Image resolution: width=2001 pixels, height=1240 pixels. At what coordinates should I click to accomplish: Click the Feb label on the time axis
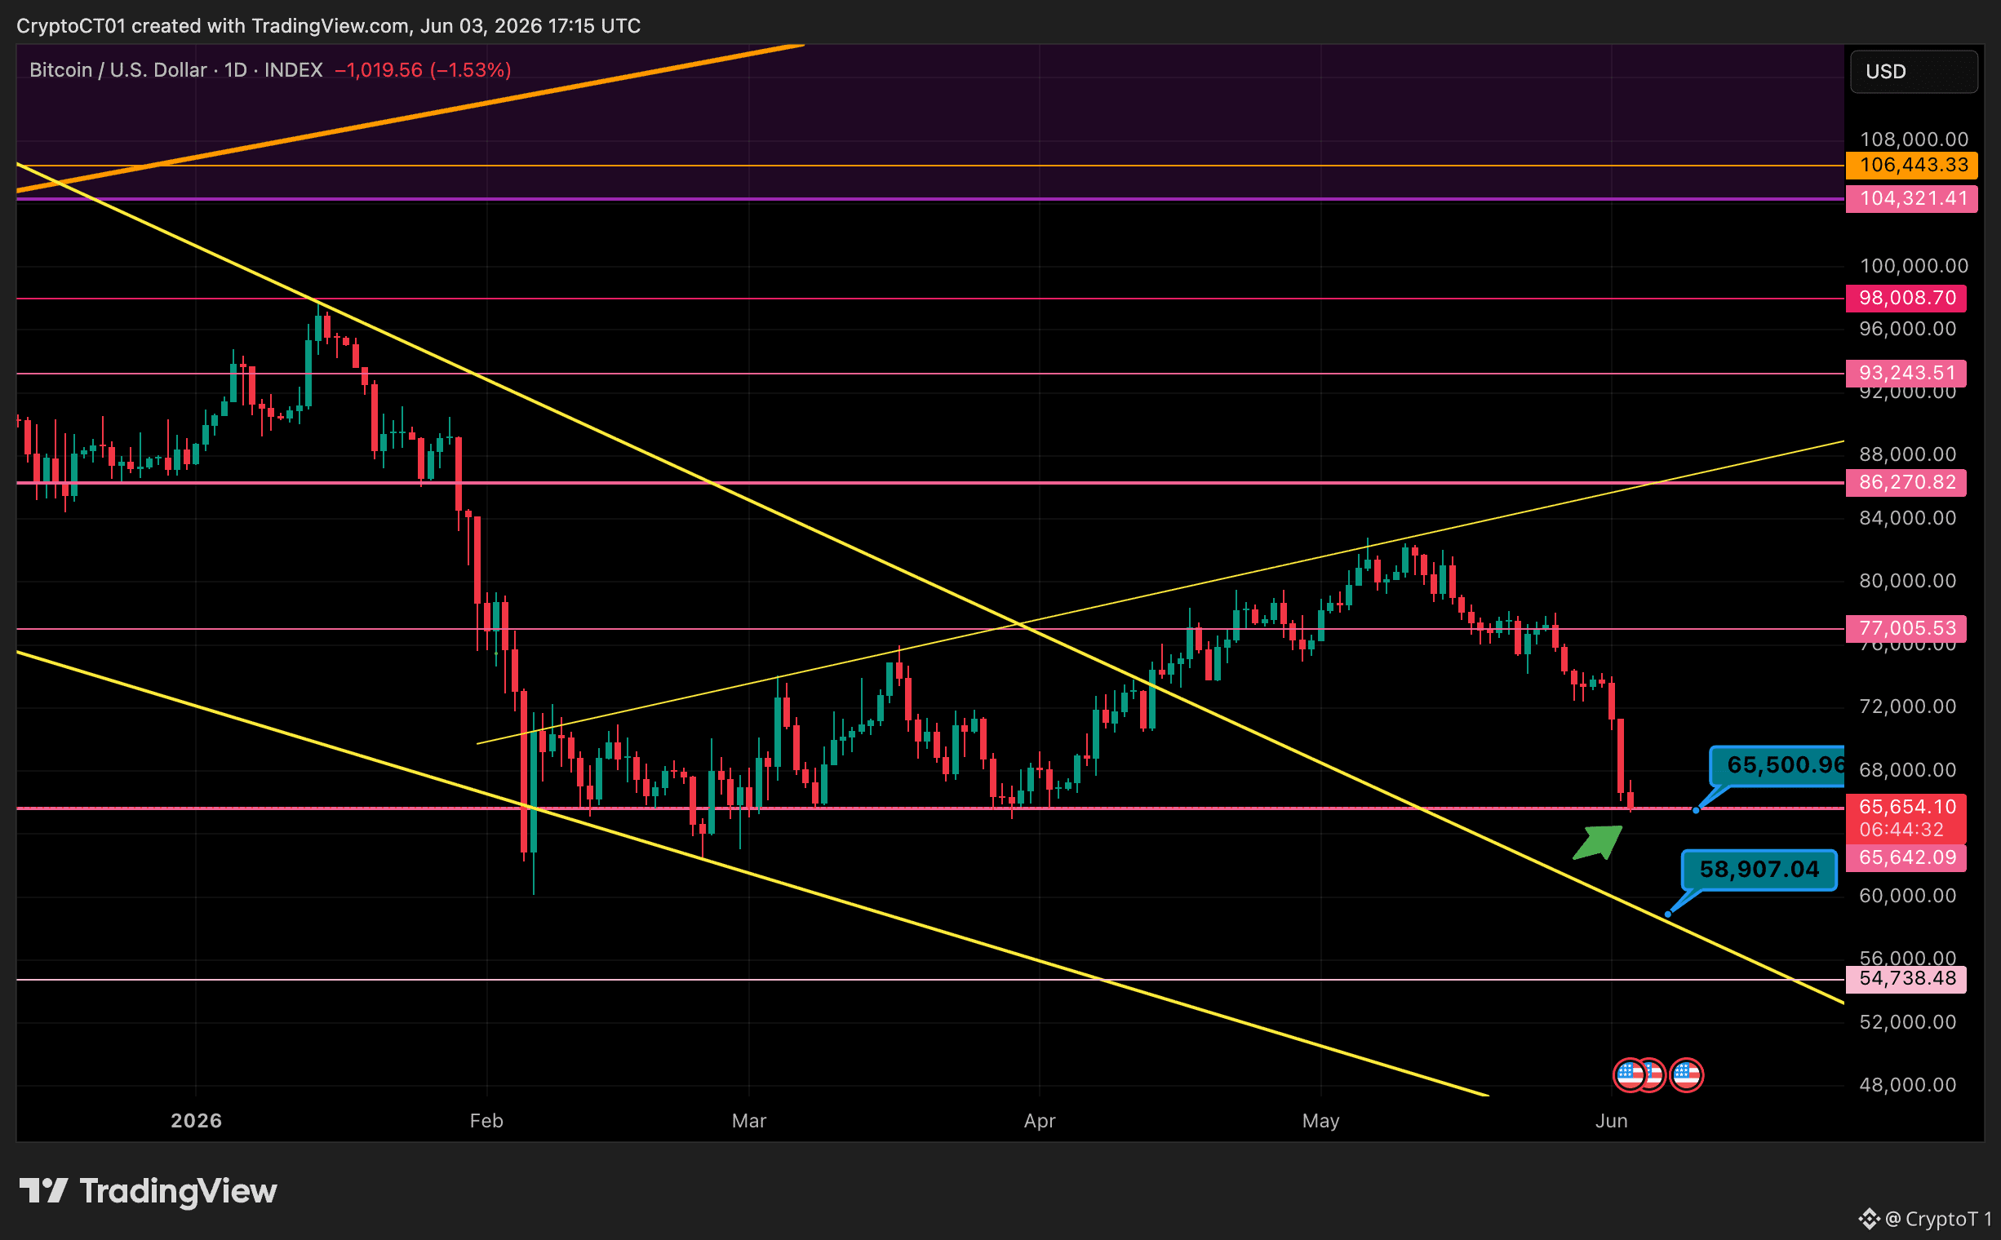pyautogui.click(x=486, y=1121)
